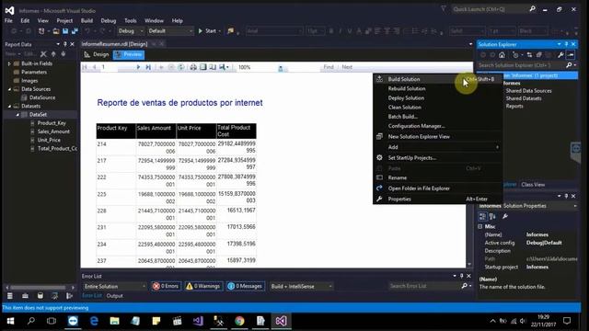Open Google Chrome from the taskbar

[x=239, y=321]
